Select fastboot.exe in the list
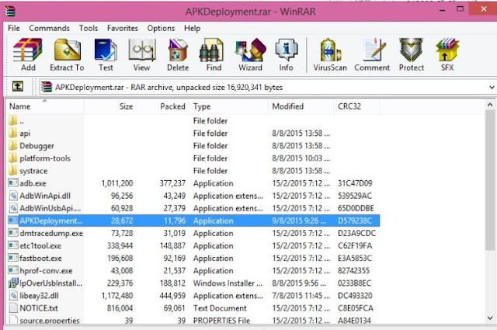Viewport: 497px width, 330px height. tap(41, 258)
